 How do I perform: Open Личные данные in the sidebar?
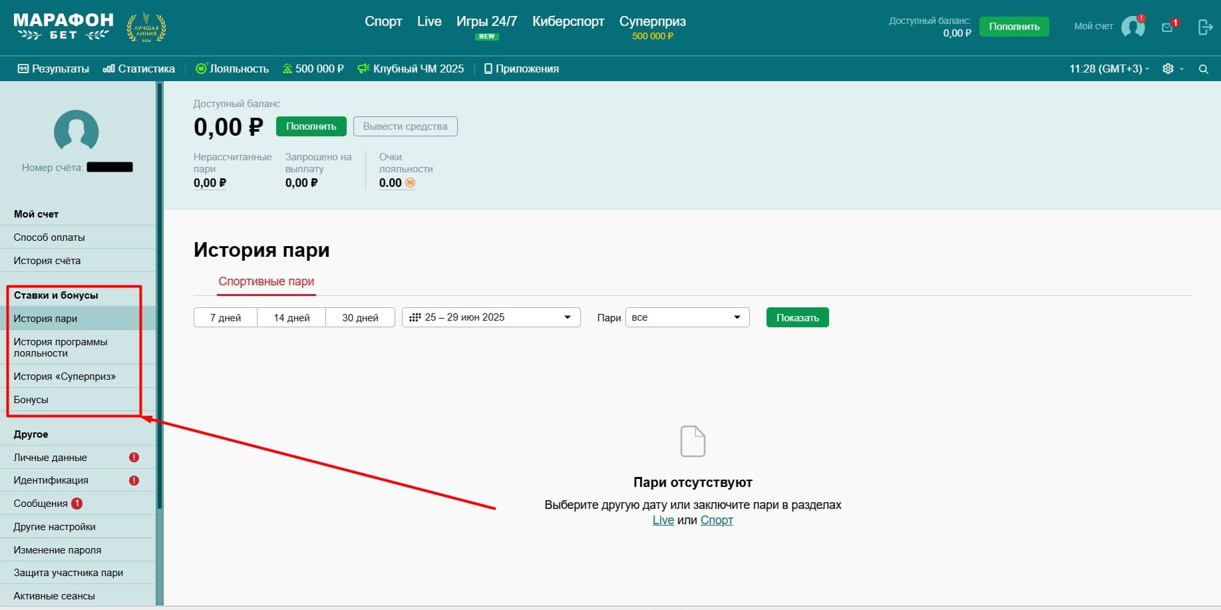tap(78, 458)
